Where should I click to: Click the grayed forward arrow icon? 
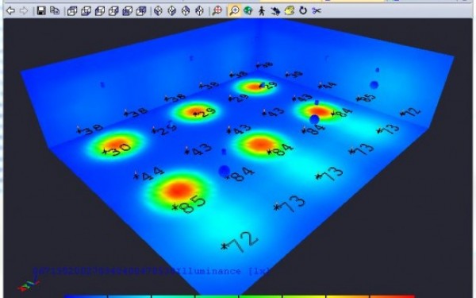coord(24,11)
